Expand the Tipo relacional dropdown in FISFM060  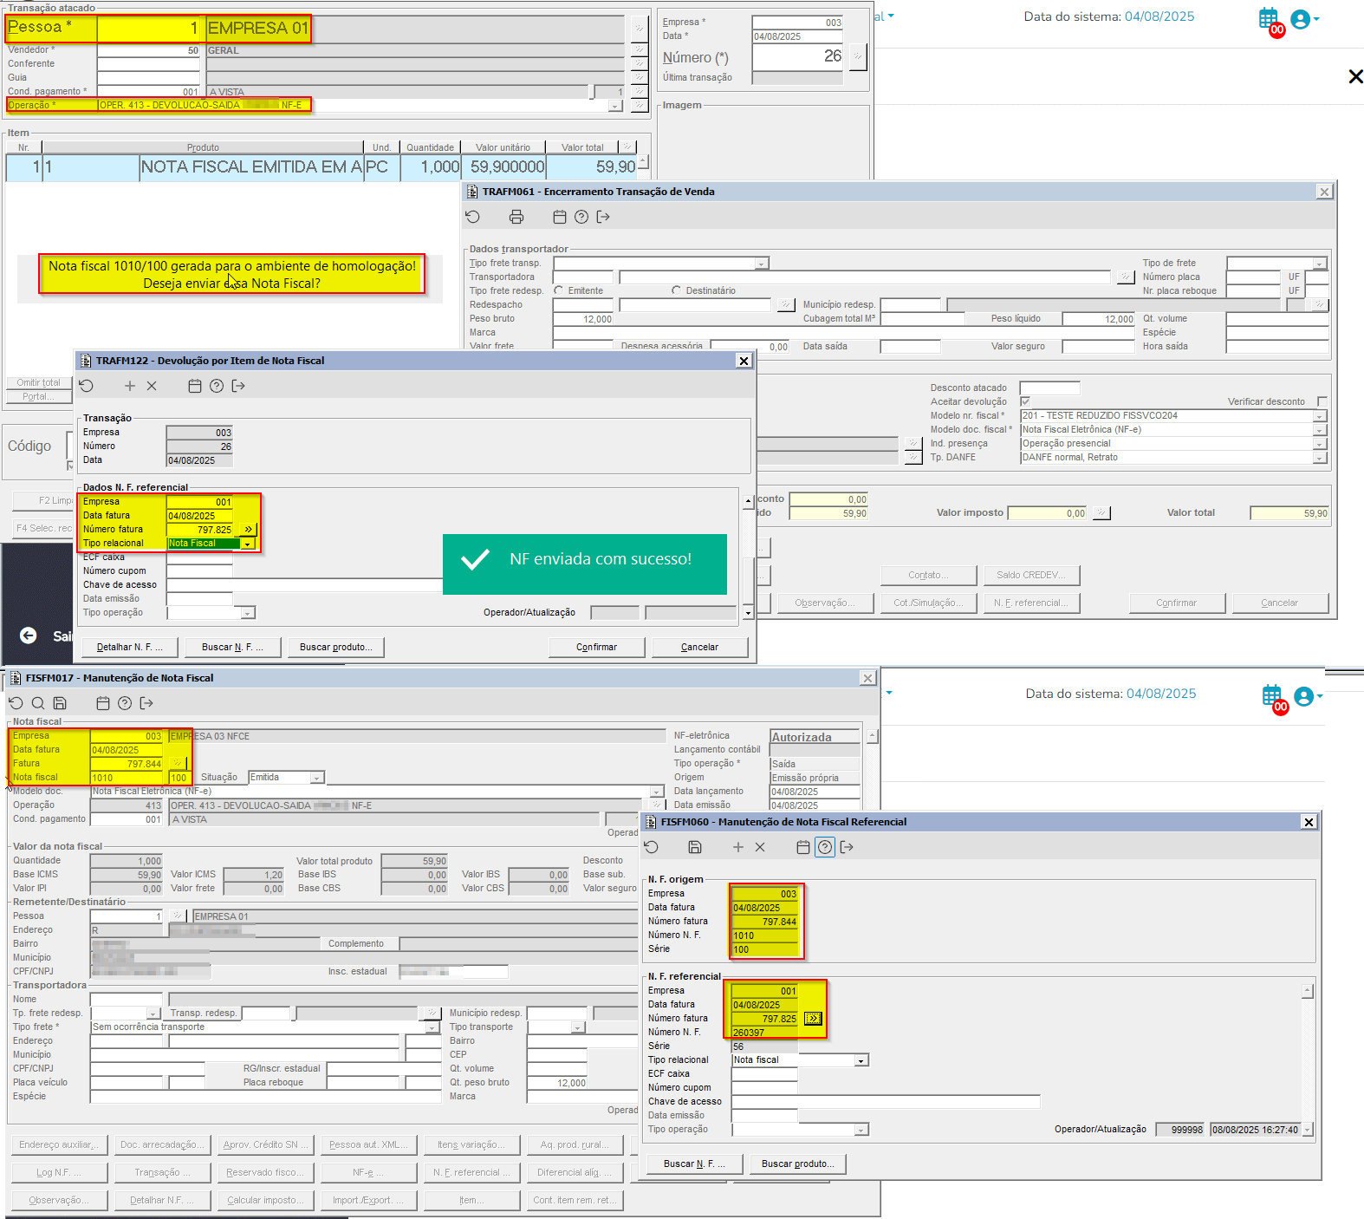861,1060
